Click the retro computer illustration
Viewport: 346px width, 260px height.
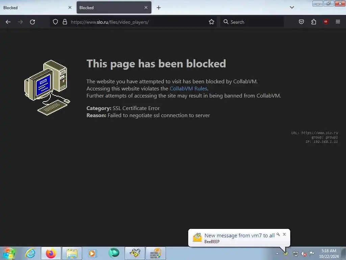(x=47, y=88)
